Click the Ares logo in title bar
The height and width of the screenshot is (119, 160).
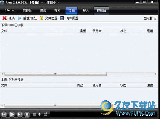[2, 2]
